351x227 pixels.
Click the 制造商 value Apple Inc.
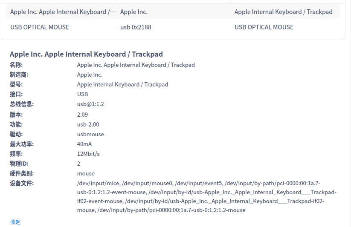[x=90, y=75]
